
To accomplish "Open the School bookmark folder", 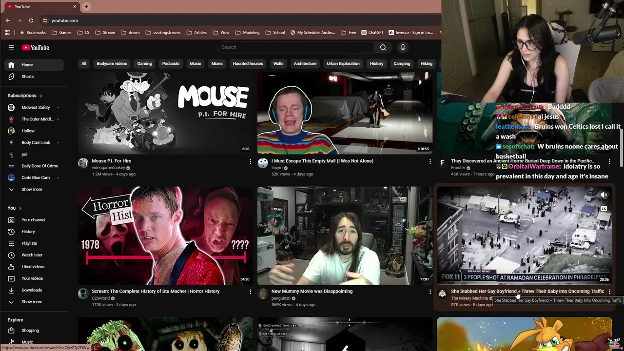I will [275, 33].
